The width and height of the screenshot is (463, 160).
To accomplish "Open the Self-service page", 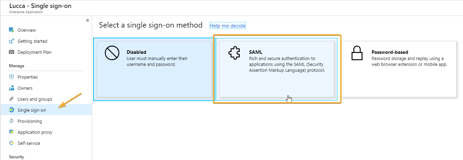I will pos(46,143).
